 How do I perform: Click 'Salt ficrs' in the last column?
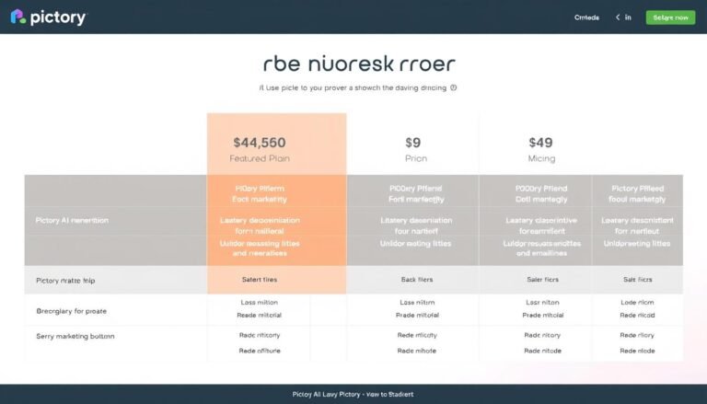click(x=637, y=278)
